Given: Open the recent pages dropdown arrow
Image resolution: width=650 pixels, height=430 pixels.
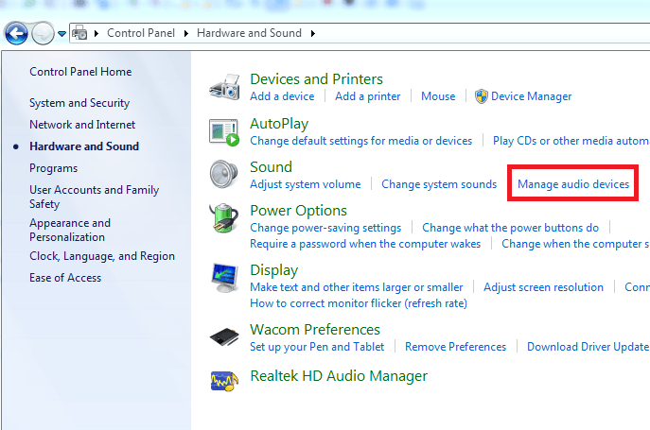Looking at the screenshot, I should (61, 34).
